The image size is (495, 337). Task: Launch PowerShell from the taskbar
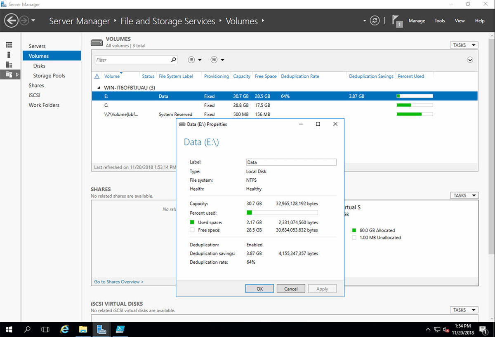[x=120, y=329]
